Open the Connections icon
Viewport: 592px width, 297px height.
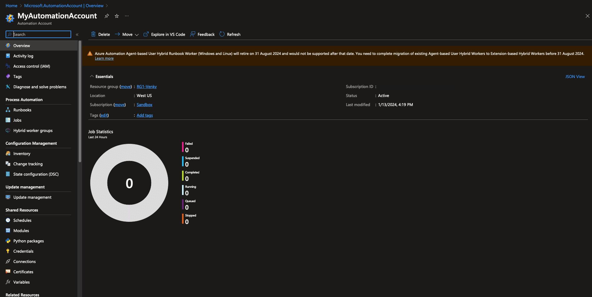[8, 261]
